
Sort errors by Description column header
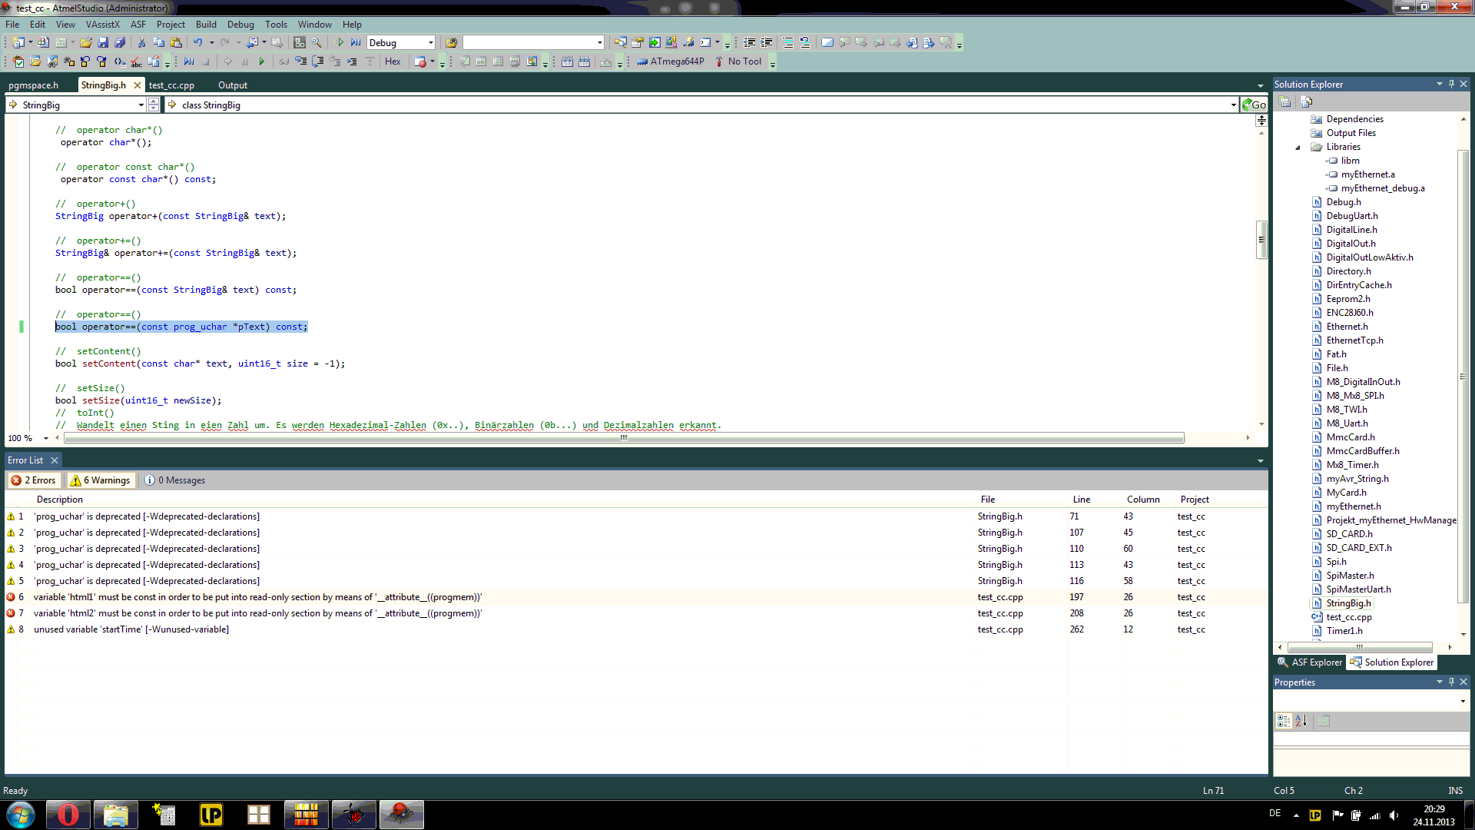pyautogui.click(x=60, y=500)
